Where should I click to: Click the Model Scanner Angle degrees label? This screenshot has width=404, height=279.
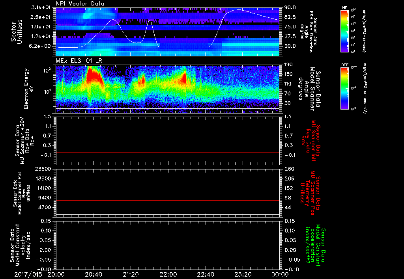pyautogui.click(x=309, y=89)
